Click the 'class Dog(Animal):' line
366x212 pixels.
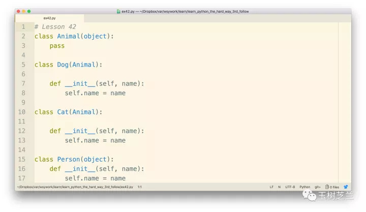tap(69, 65)
